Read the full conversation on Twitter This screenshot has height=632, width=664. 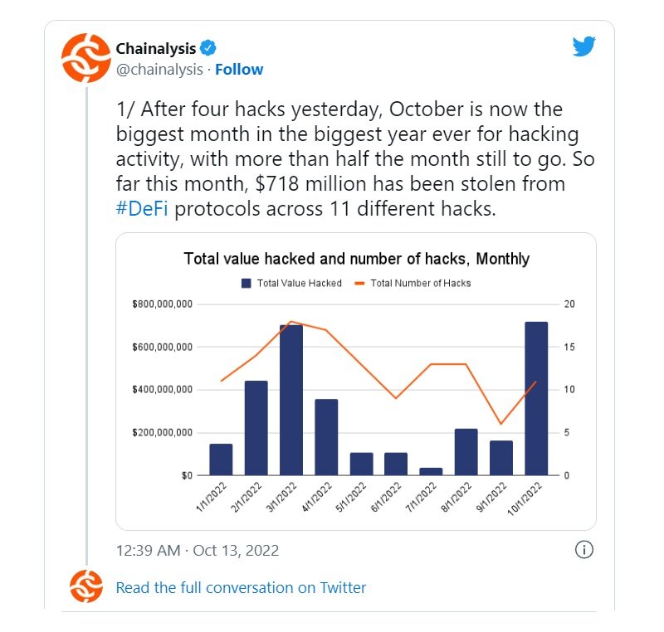pos(241,587)
